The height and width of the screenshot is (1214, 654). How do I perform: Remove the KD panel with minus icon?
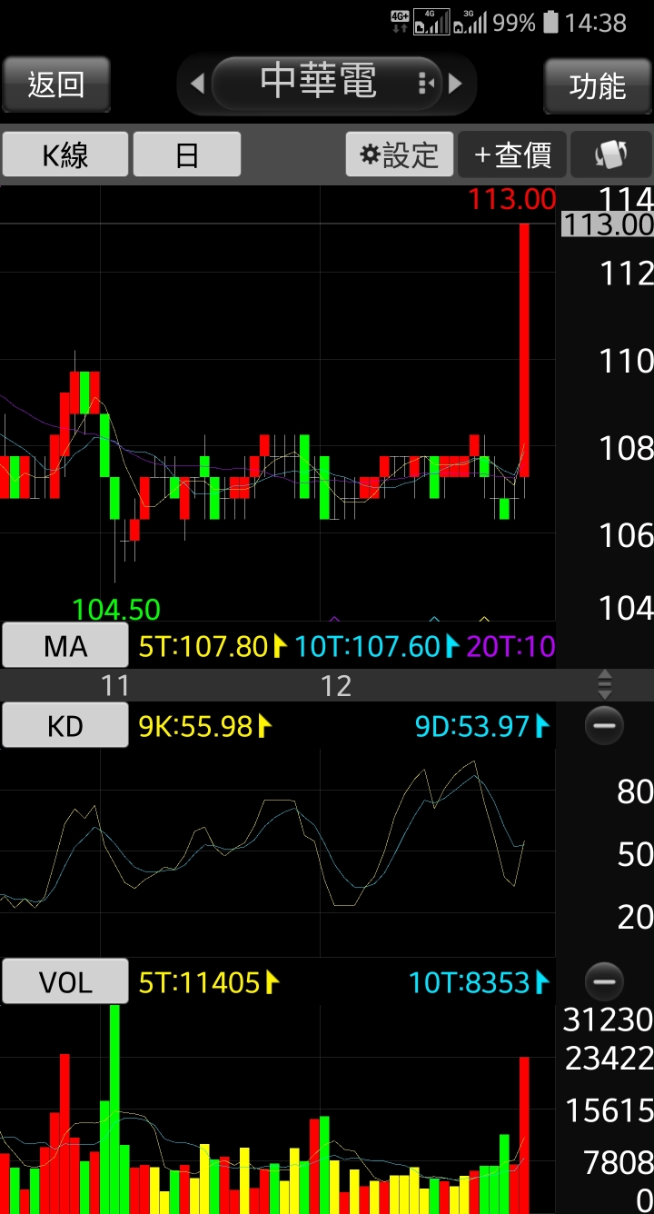tap(604, 725)
